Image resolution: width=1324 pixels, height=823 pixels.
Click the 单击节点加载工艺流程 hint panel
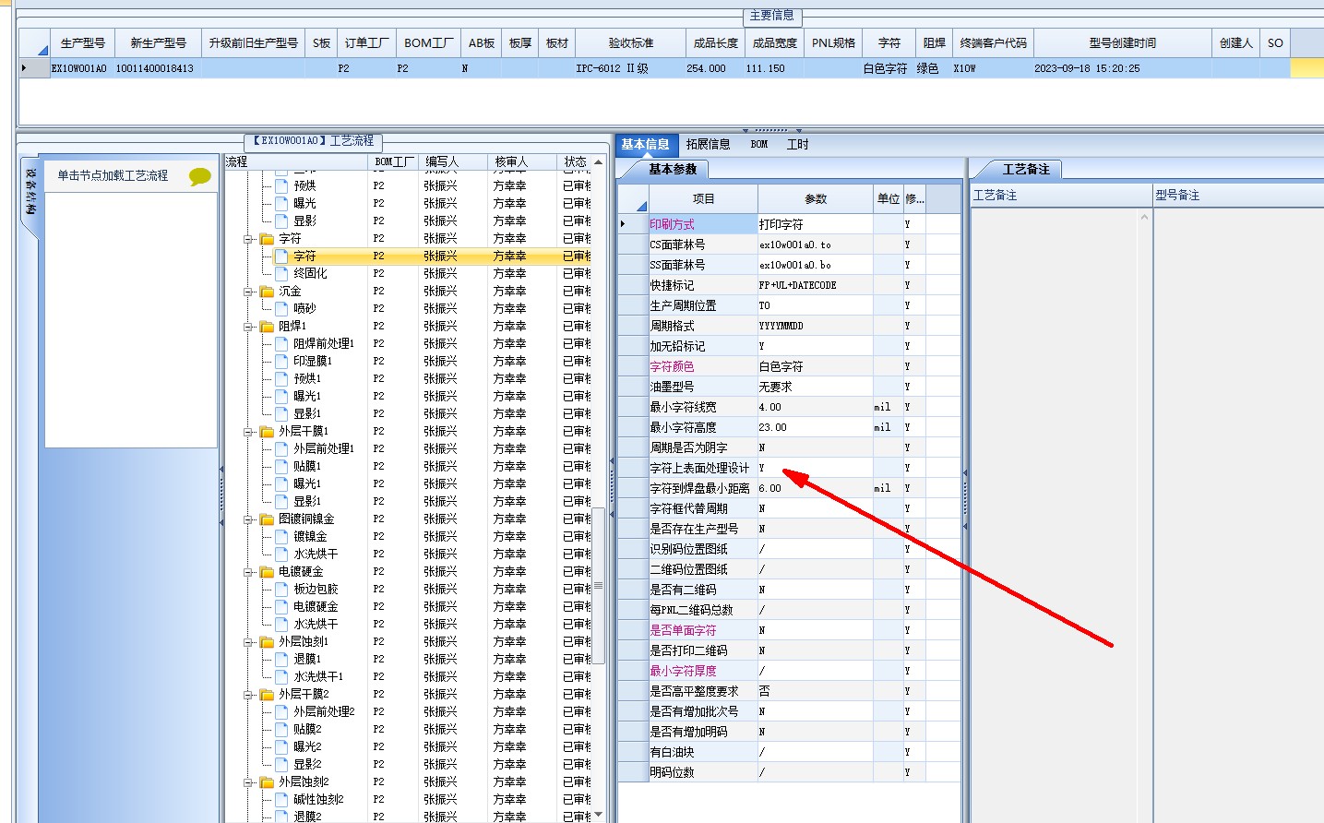131,175
